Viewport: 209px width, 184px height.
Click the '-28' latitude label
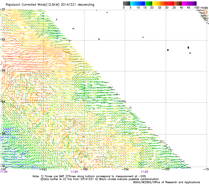click(3, 134)
